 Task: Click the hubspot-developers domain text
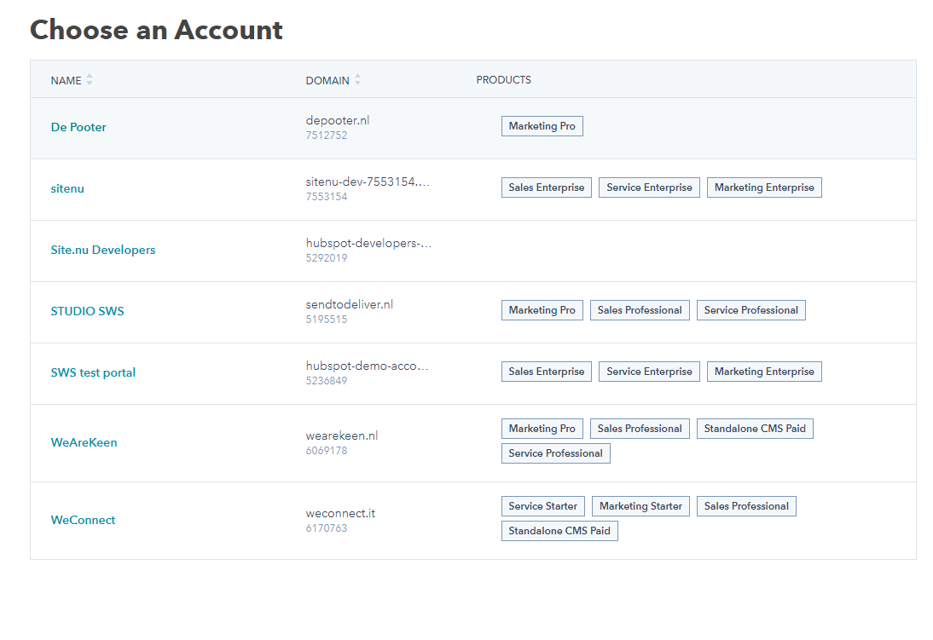coord(369,243)
